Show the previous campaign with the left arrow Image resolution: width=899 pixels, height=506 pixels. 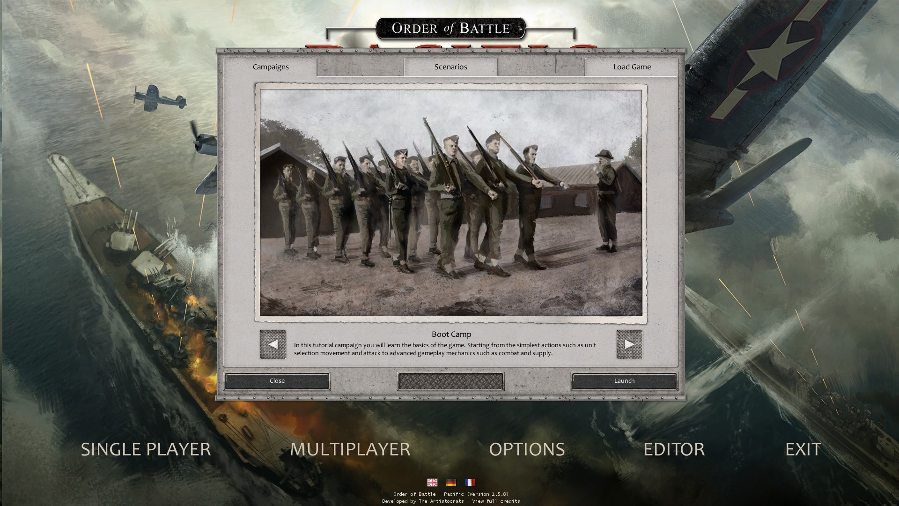click(x=273, y=344)
